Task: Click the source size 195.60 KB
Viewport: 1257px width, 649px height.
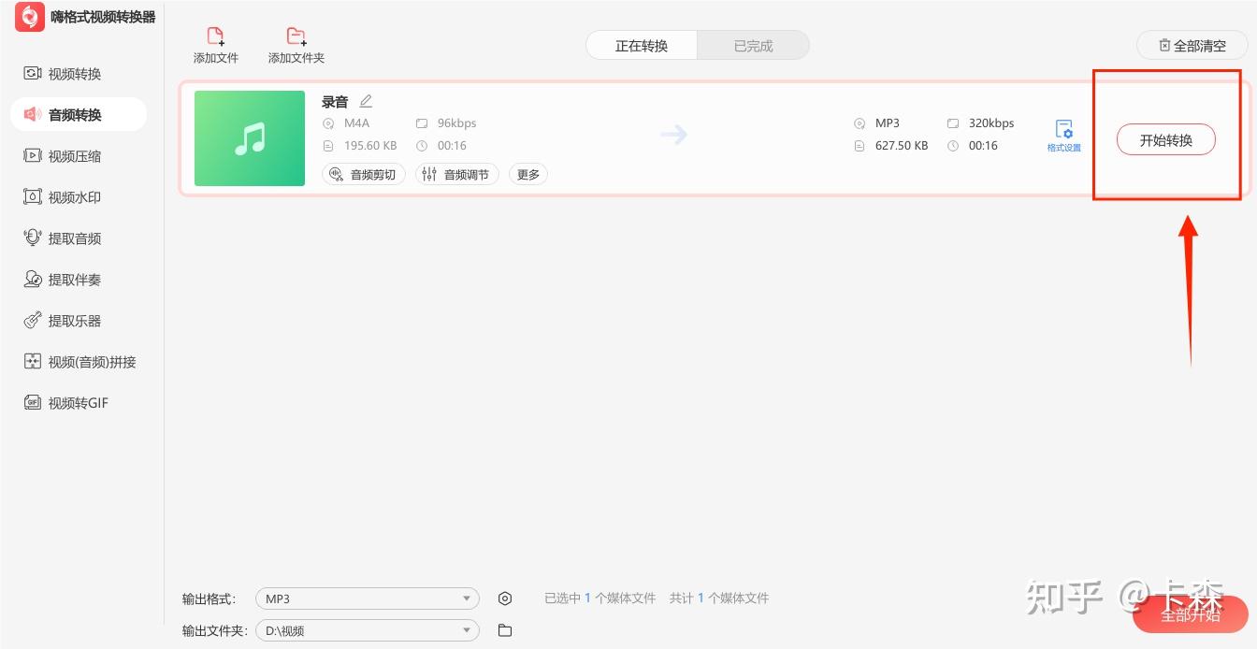Action: pyautogui.click(x=370, y=146)
